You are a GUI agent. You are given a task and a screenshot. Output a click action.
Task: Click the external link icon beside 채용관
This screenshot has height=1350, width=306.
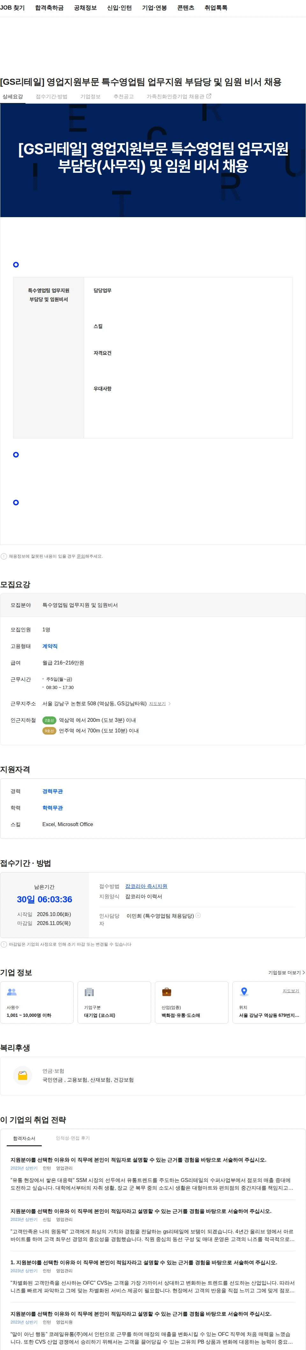(x=209, y=96)
